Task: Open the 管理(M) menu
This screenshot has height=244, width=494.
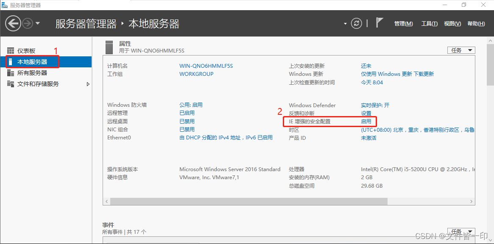Action: point(404,24)
